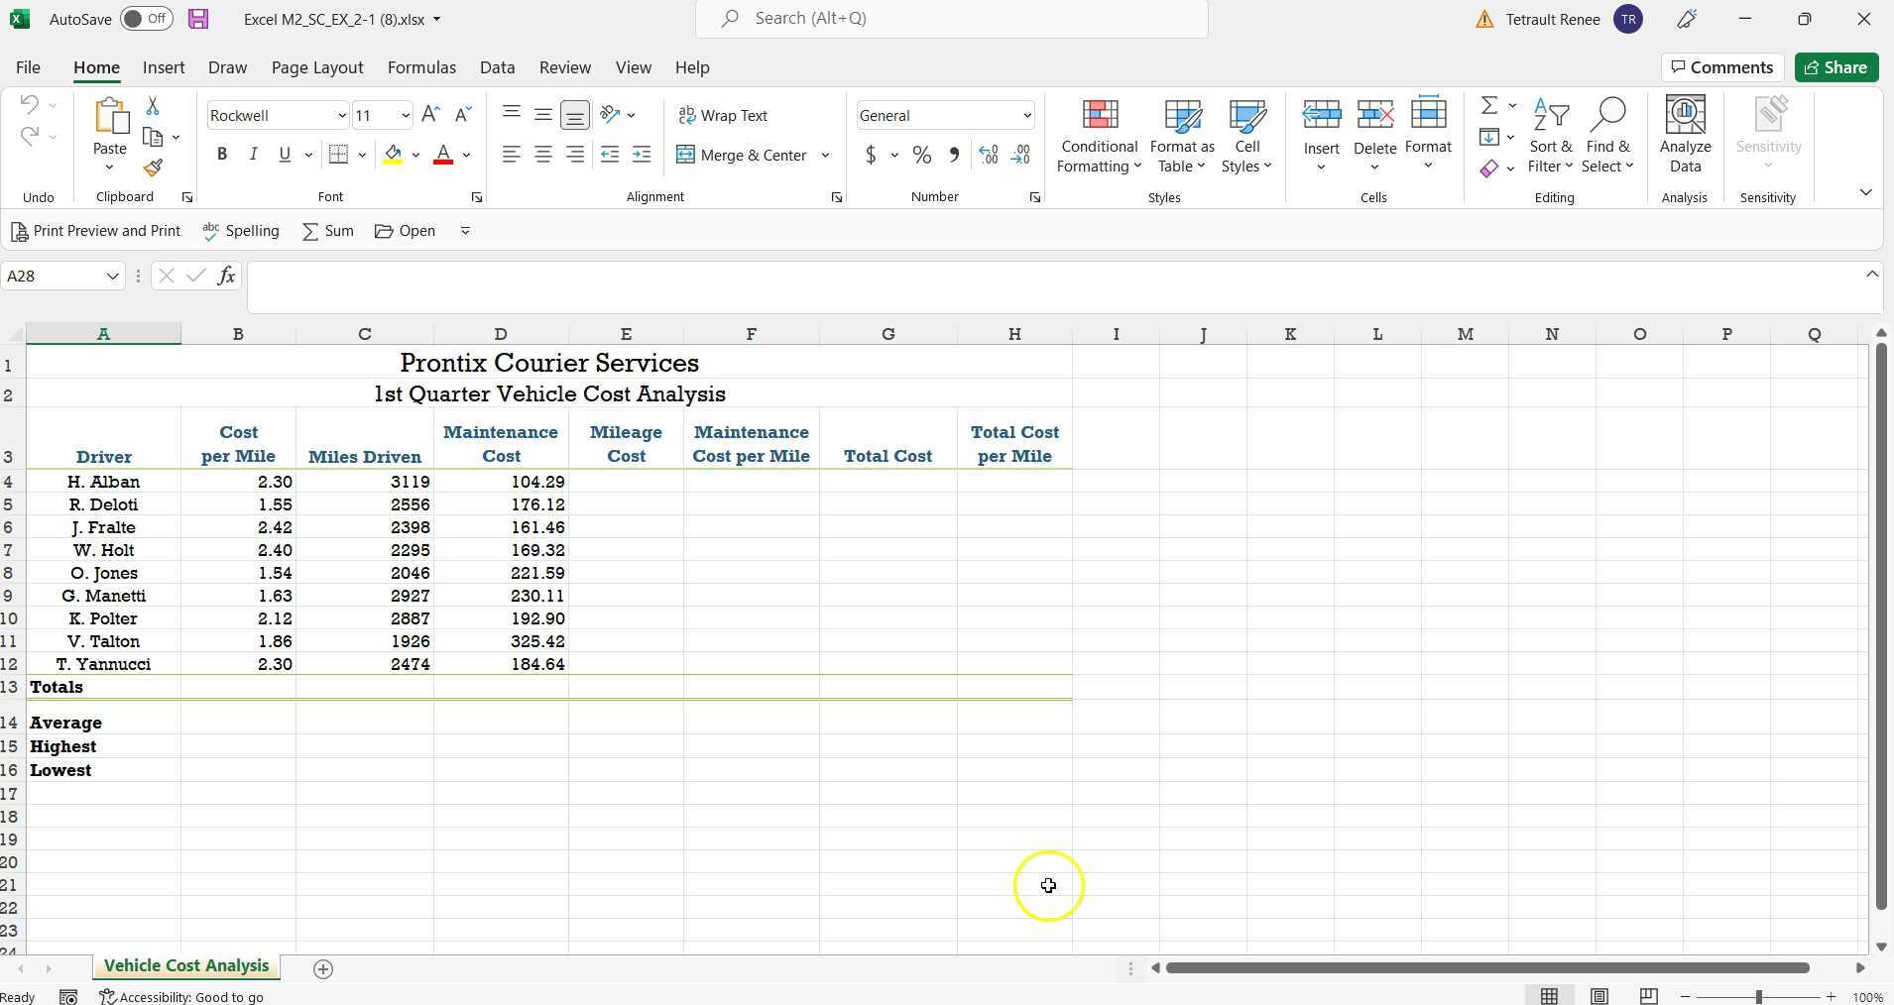Click the Share button
This screenshot has height=1005, width=1894.
click(1835, 66)
